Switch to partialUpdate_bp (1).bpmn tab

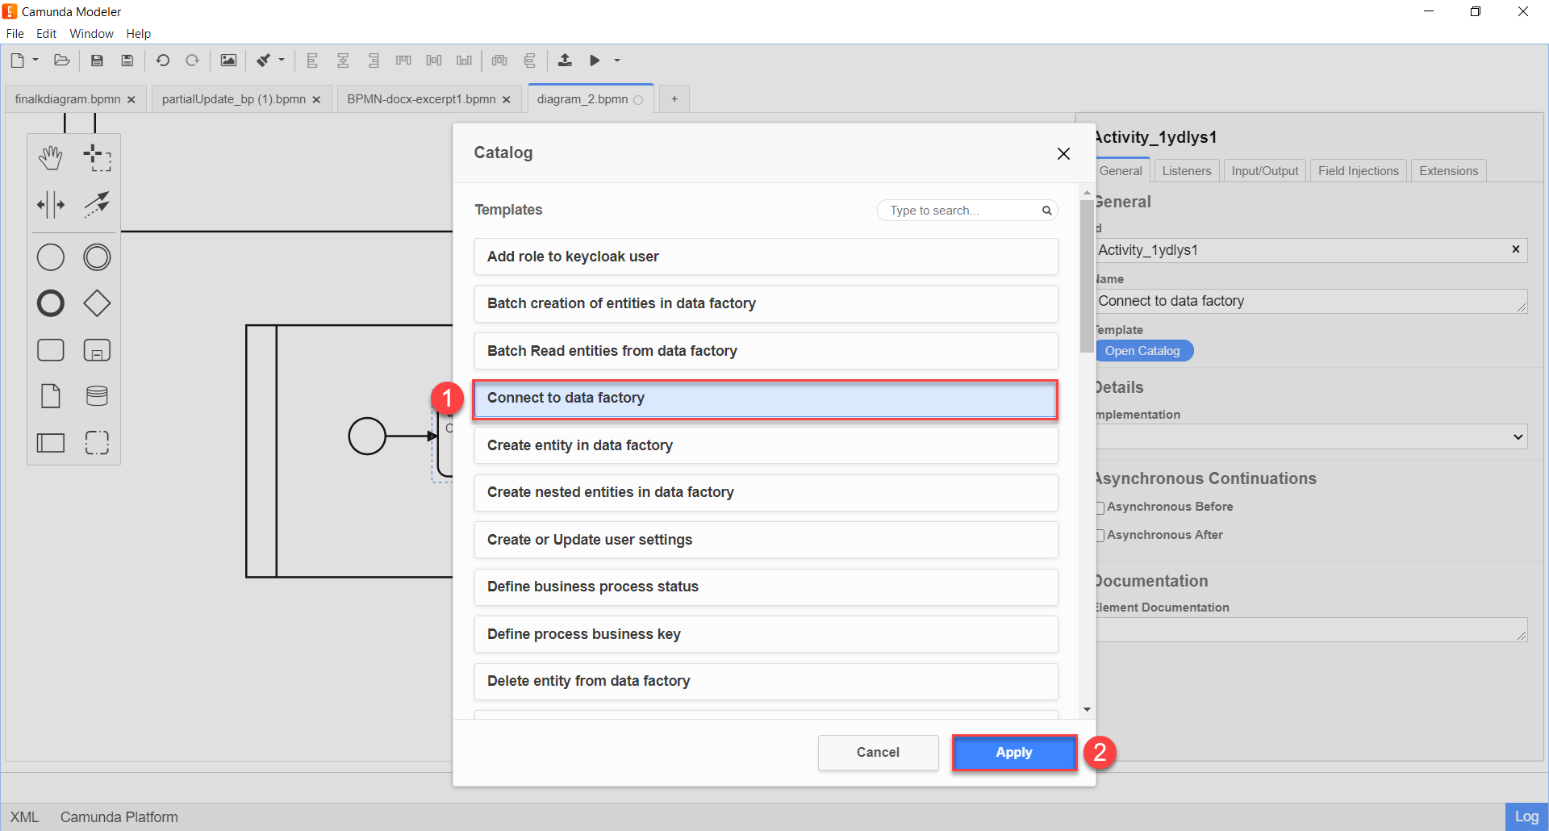pyautogui.click(x=234, y=99)
